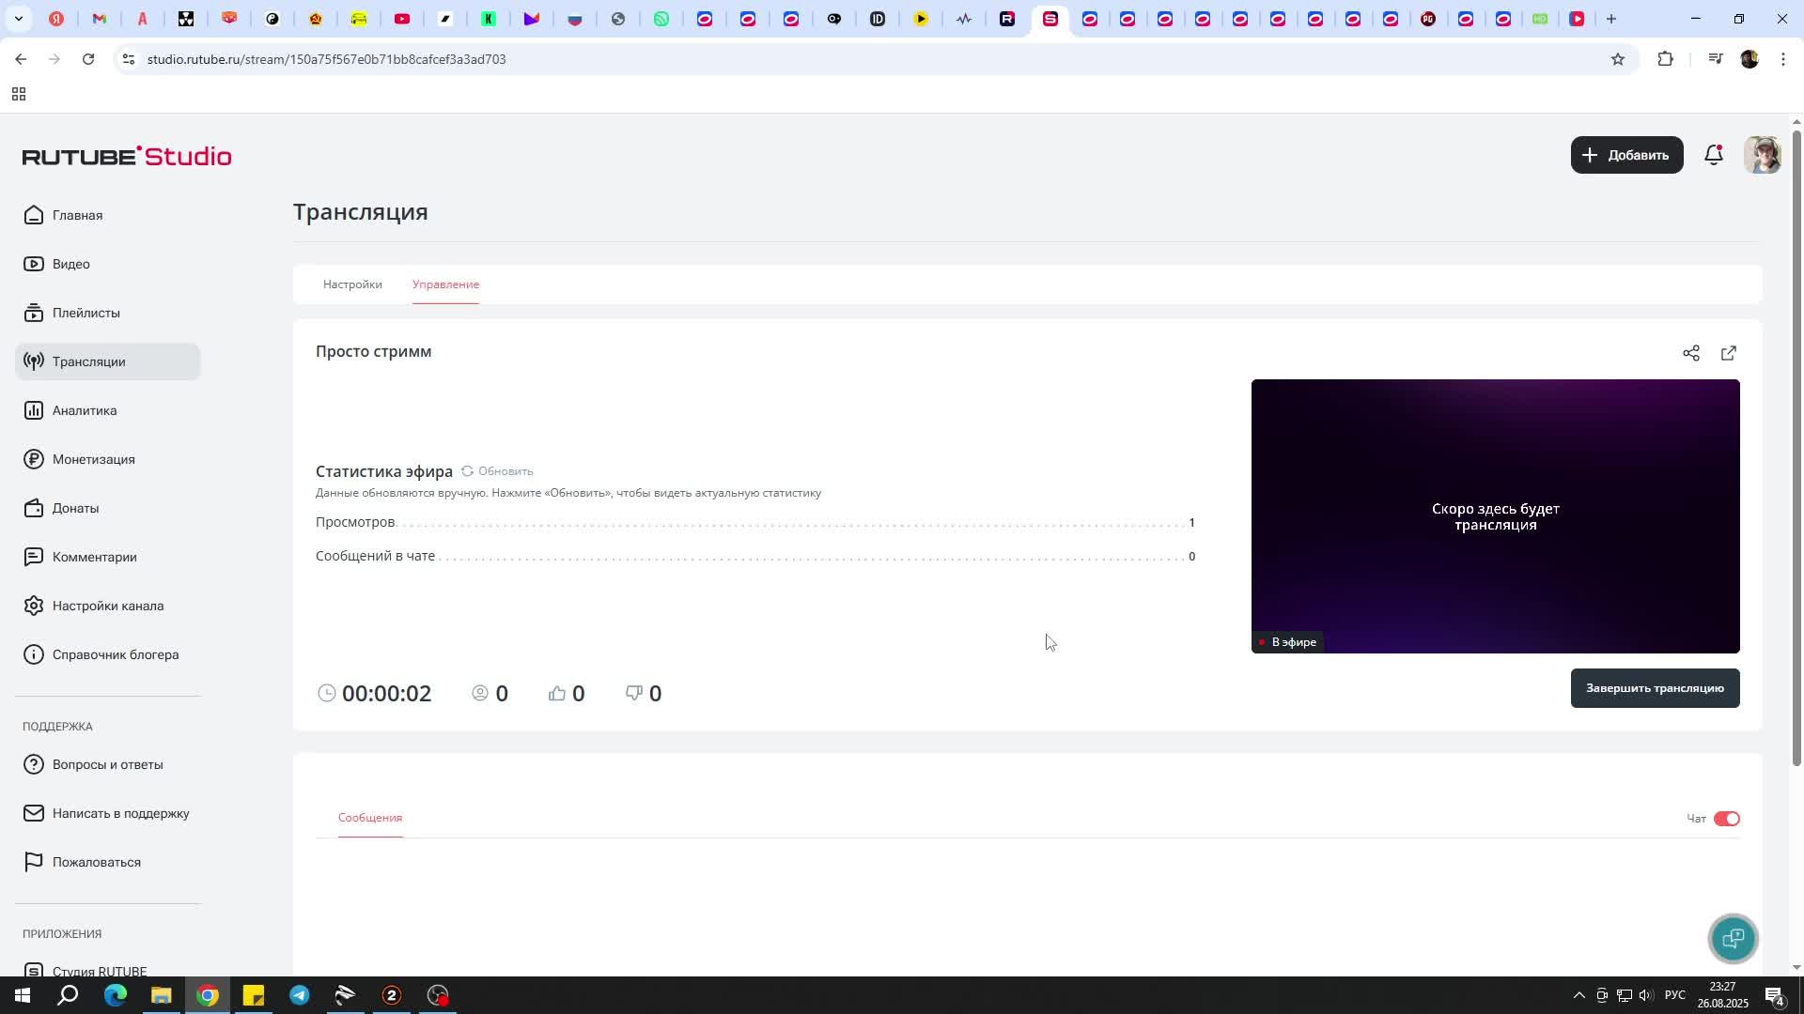Open the support chat bubble icon
1804x1014 pixels.
pyautogui.click(x=1733, y=938)
